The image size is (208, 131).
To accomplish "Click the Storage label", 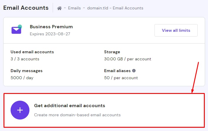I will [112, 52].
